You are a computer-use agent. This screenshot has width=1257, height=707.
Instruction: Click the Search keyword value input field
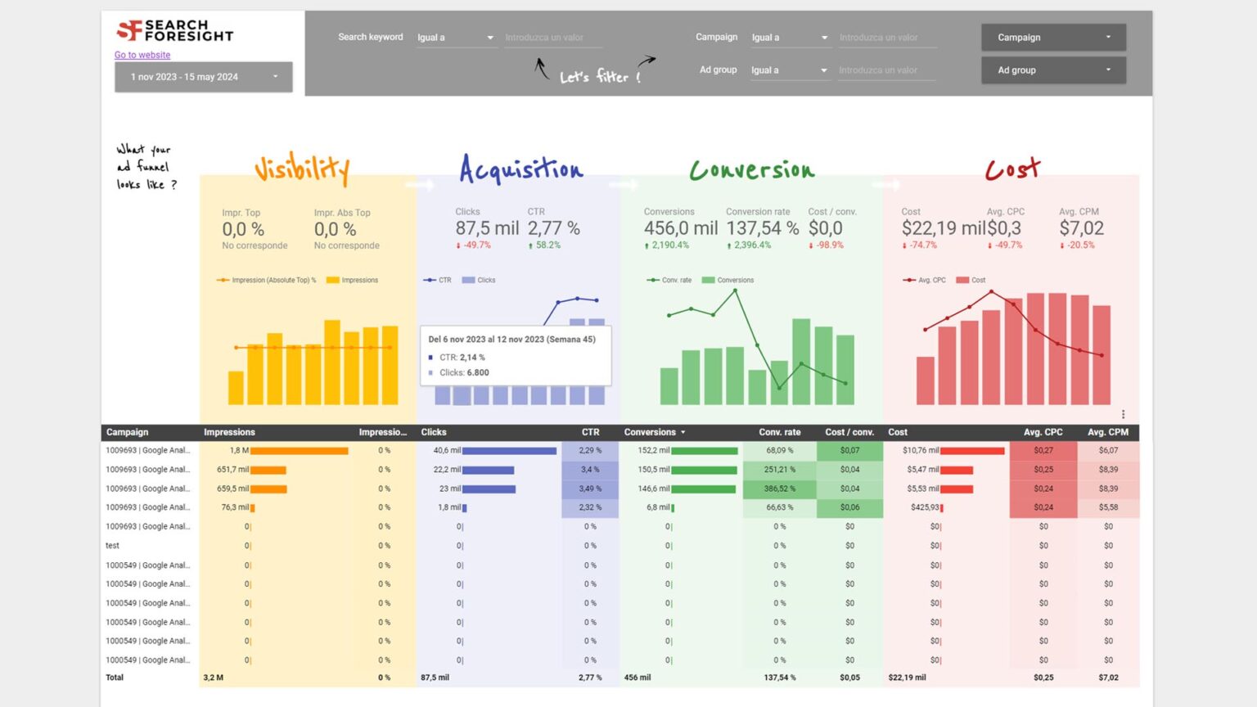click(x=553, y=38)
